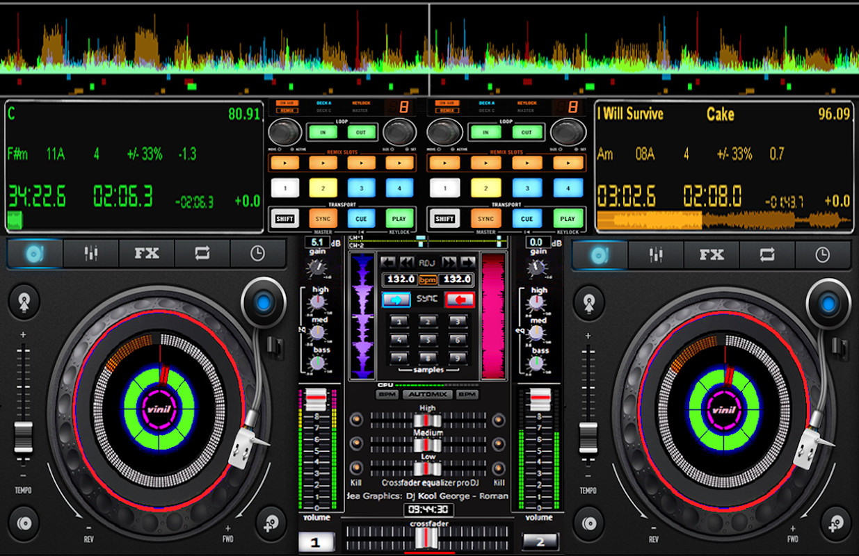
Task: Click the AUTOMIX button
Action: pos(427,395)
